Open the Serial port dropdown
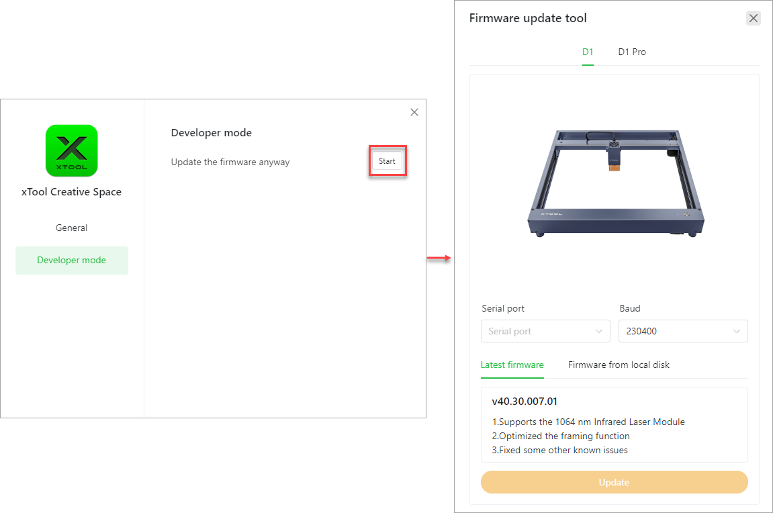The height and width of the screenshot is (513, 773). [545, 331]
